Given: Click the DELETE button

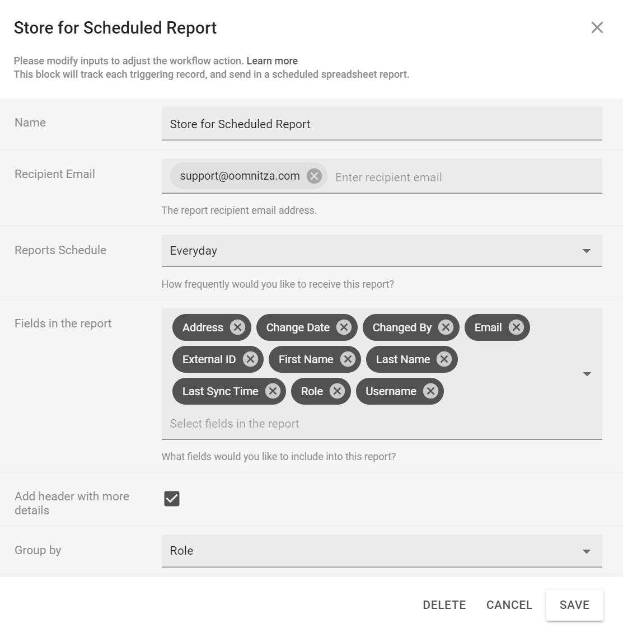Looking at the screenshot, I should tap(444, 605).
